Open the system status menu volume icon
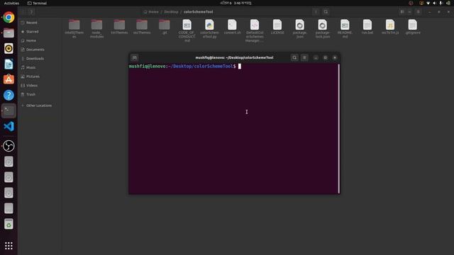Screen dimensions: 454x255 pyautogui.click(x=434, y=3)
